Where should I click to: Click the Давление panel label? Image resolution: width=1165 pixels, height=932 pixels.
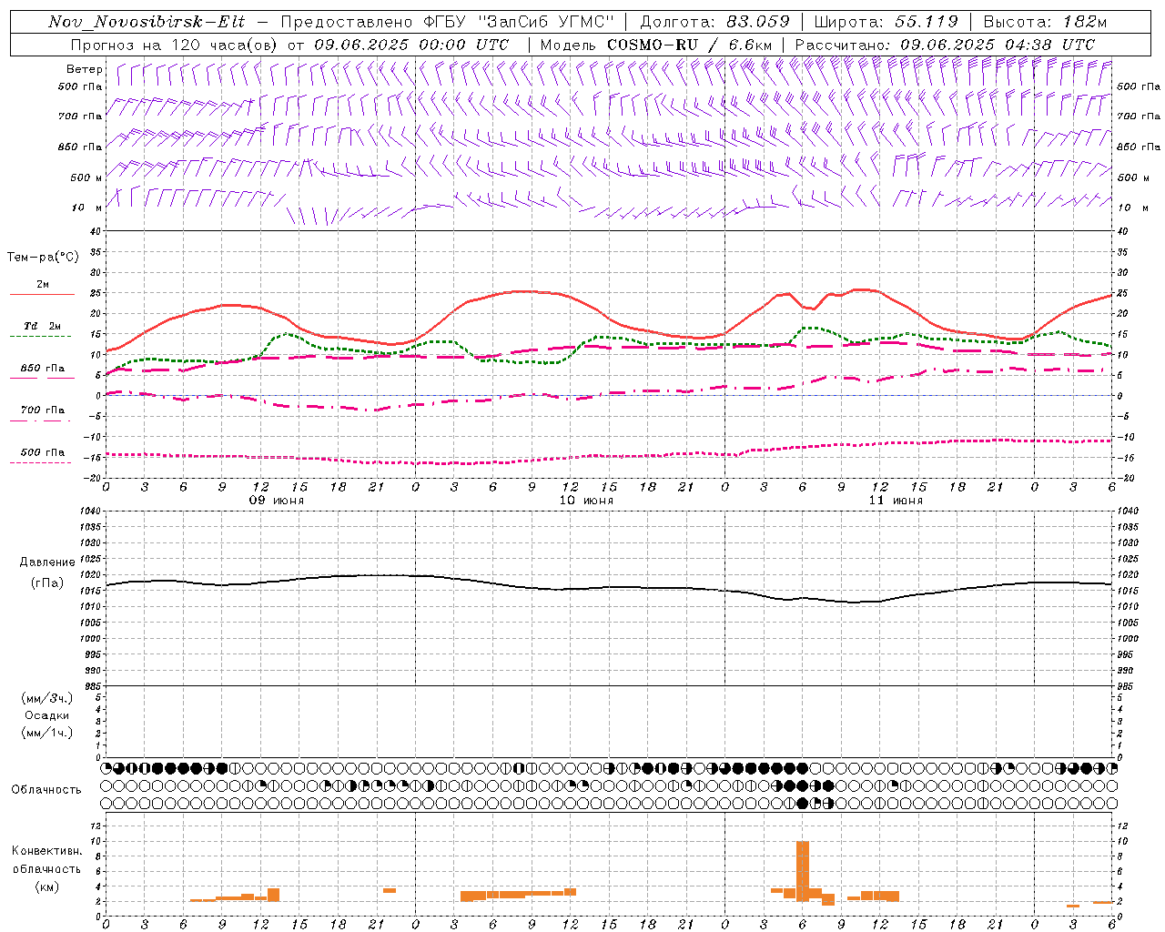pos(47,562)
